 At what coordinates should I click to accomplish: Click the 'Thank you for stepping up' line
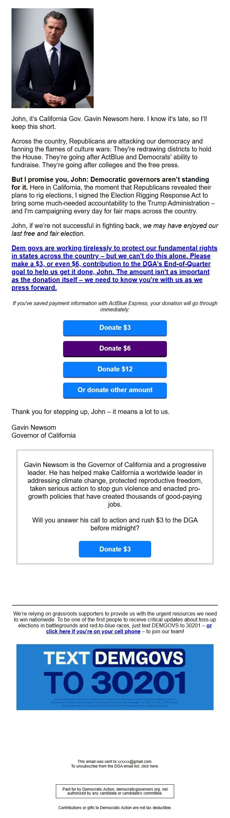90,412
